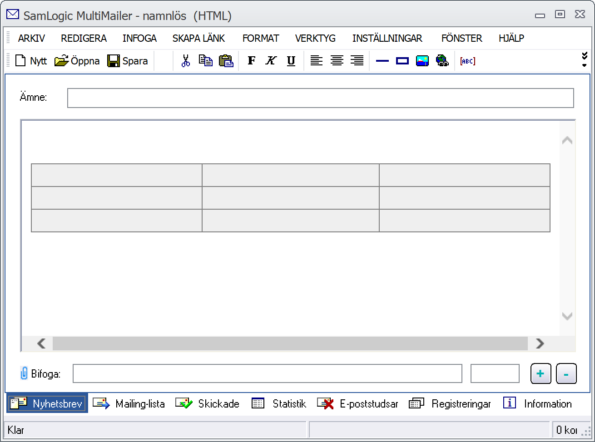The height and width of the screenshot is (442, 595).
Task: Click the envelope icon in title bar
Action: (12, 15)
